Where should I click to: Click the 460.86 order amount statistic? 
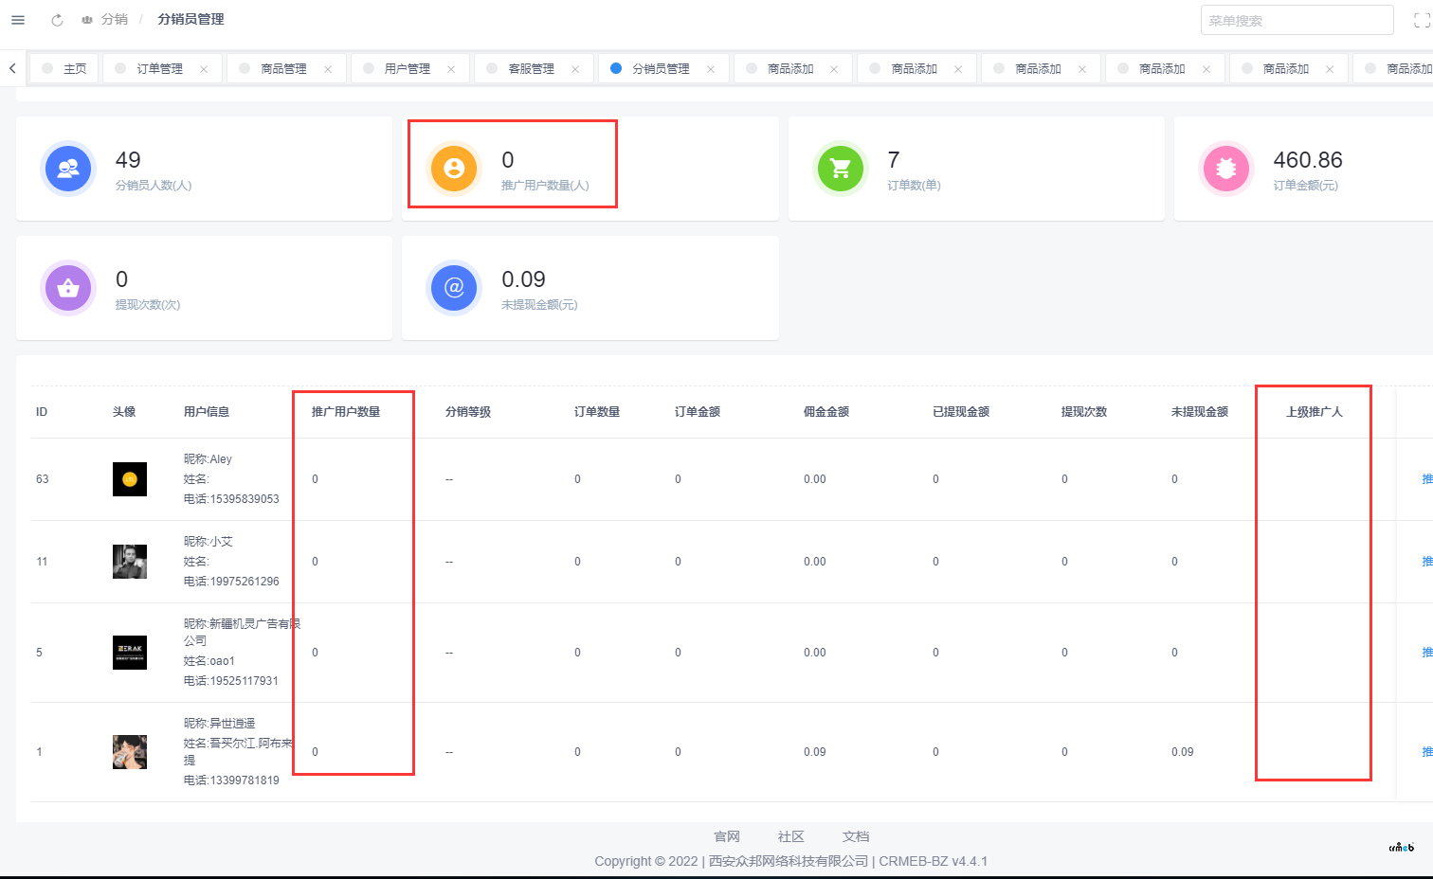point(1308,160)
